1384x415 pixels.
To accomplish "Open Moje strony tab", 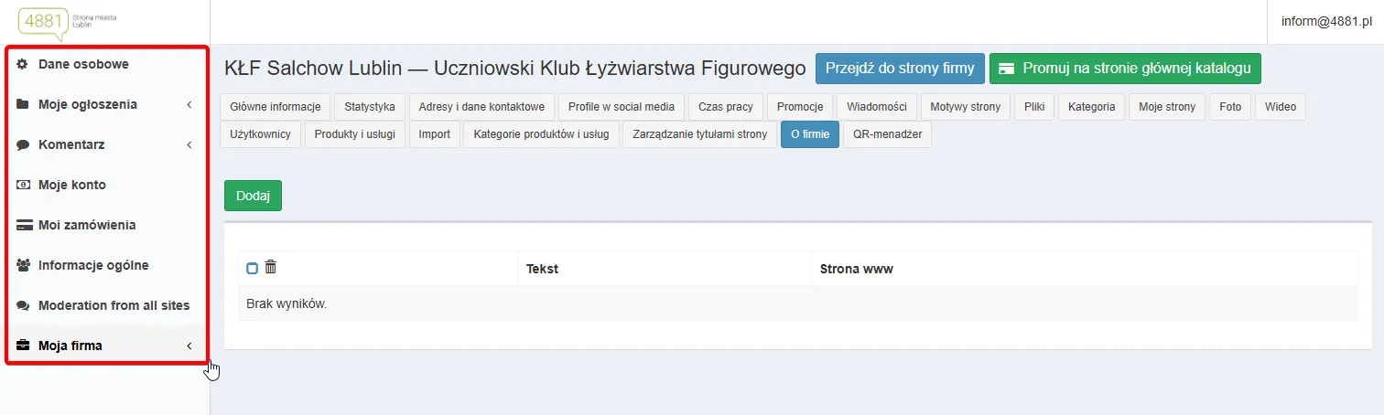I will pos(1167,107).
